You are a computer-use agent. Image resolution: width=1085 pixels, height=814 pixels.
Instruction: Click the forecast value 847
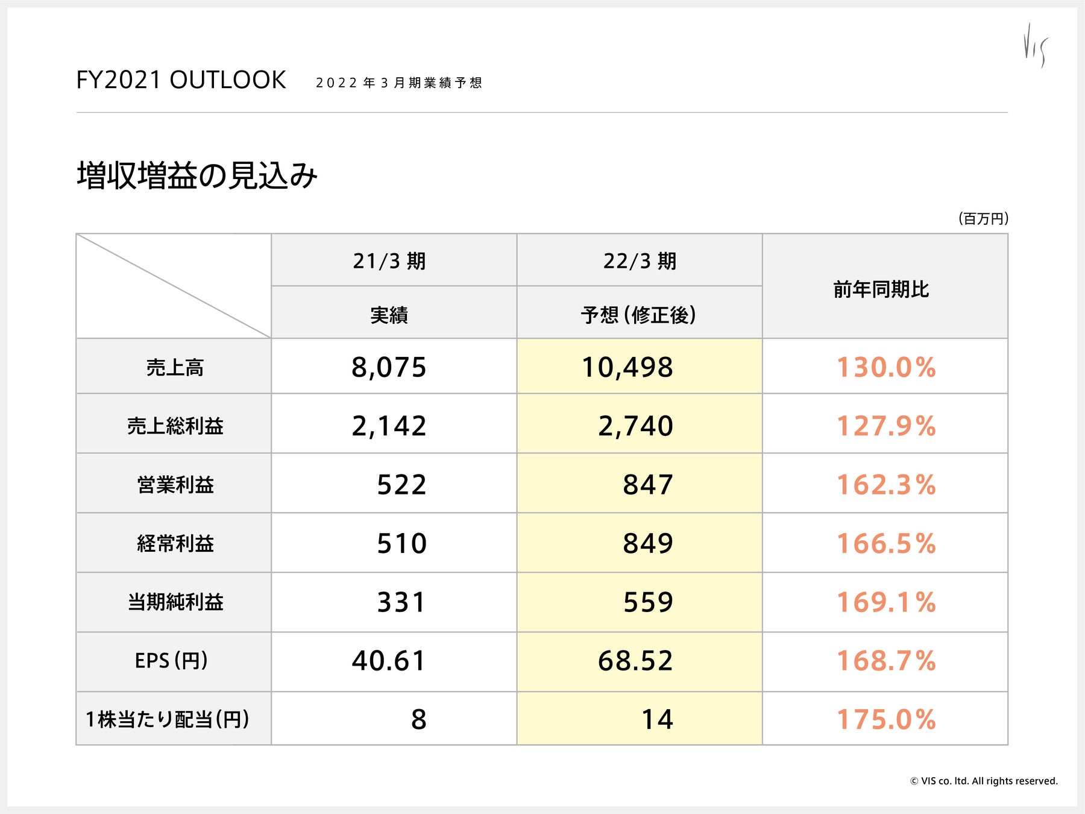(x=648, y=485)
